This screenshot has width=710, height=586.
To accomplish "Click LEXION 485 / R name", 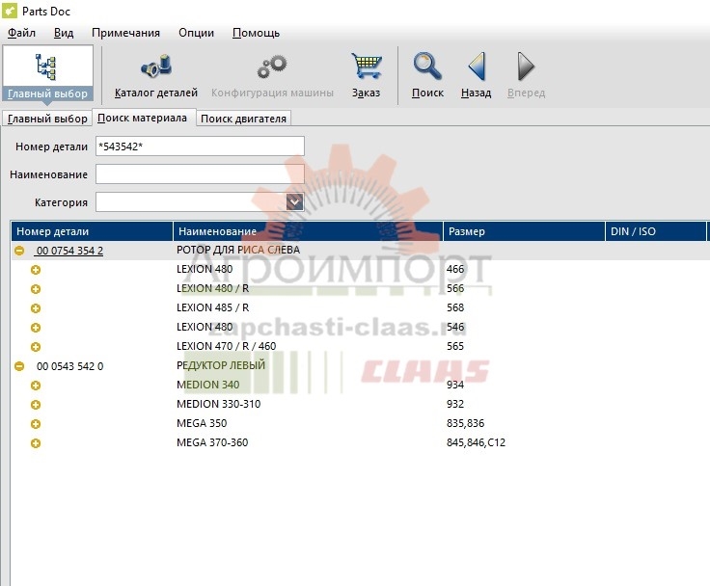I will coord(213,307).
